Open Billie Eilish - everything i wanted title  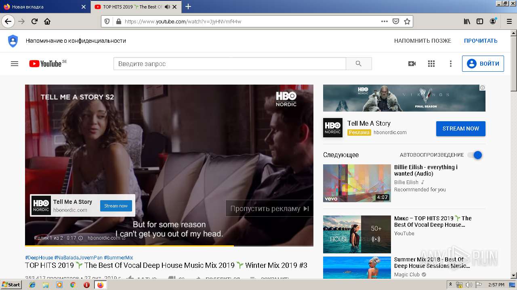(x=426, y=170)
